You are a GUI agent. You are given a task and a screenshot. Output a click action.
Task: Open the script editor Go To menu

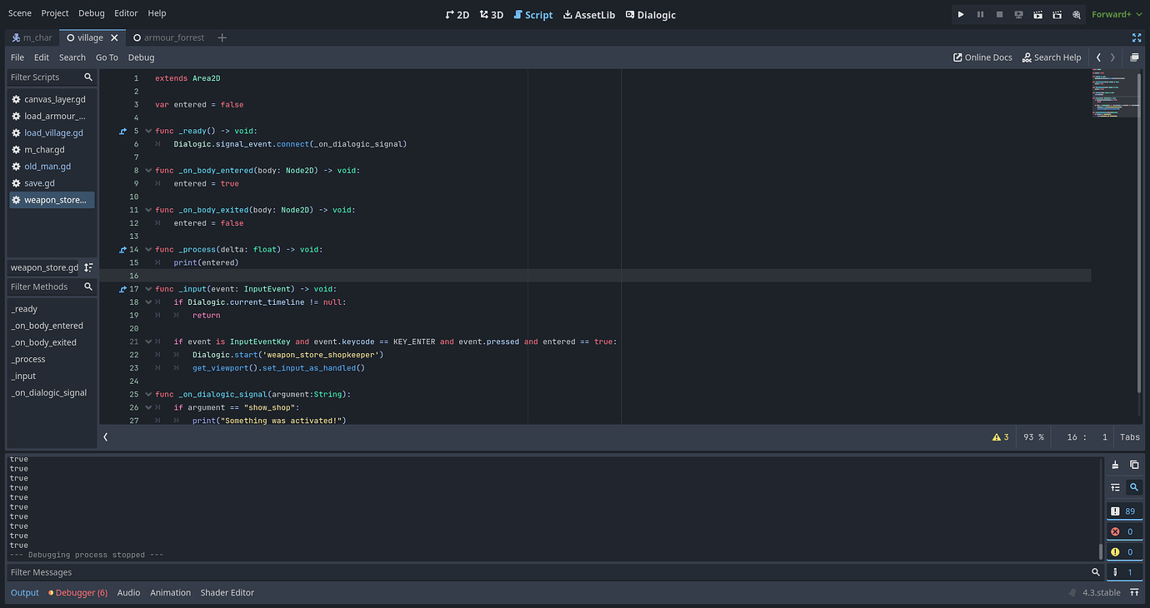point(107,57)
